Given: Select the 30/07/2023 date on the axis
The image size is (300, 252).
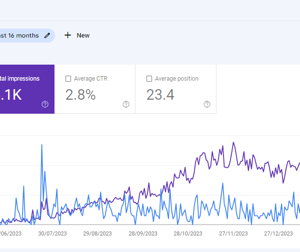Looking at the screenshot, I should 53,233.
